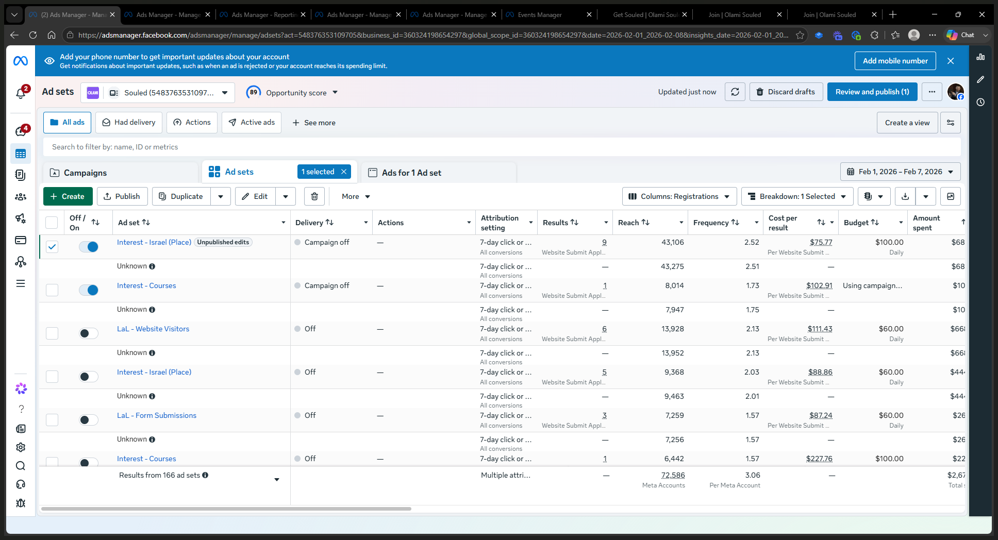Open the Feb 1 - Feb 7 date range picker
This screenshot has height=540, width=998.
point(900,172)
